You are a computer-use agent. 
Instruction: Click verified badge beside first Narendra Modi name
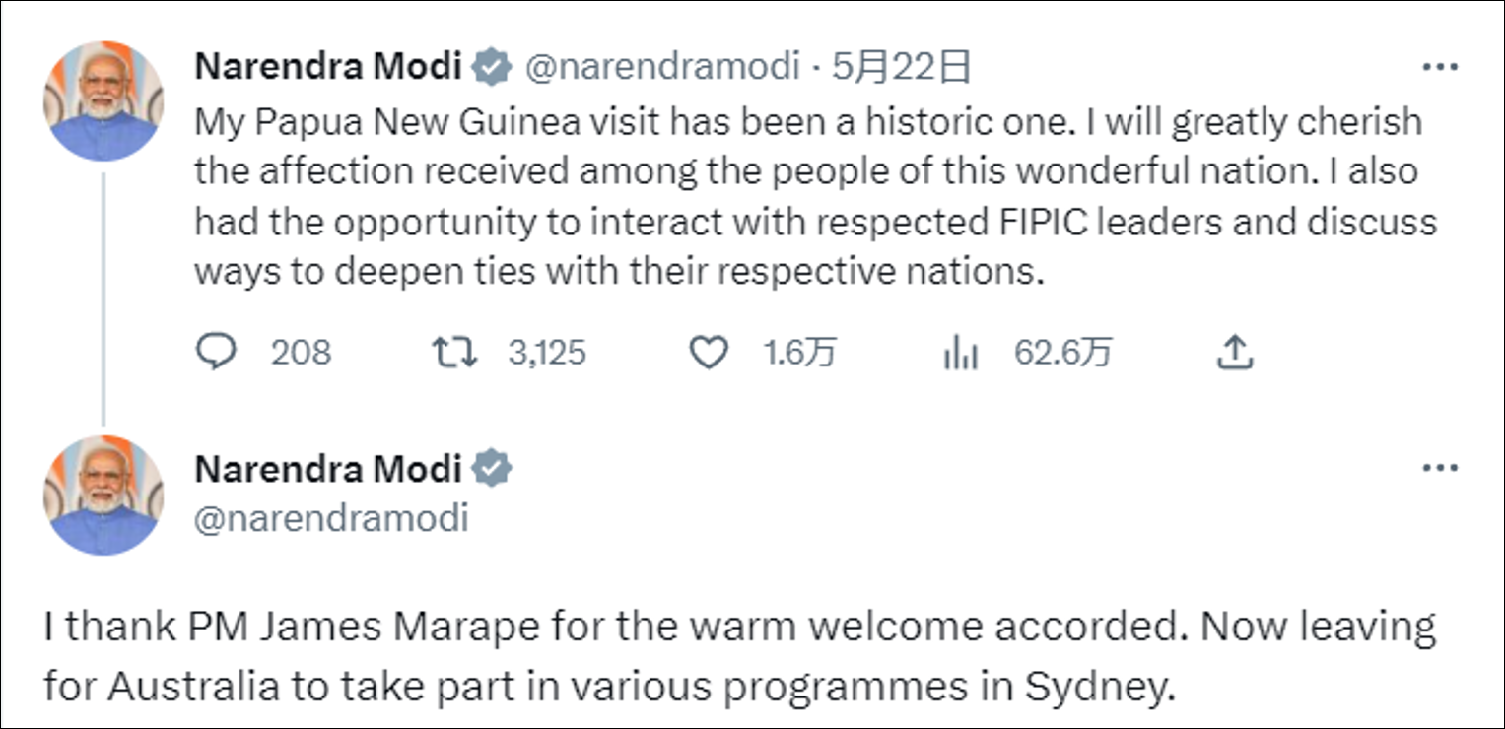492,67
